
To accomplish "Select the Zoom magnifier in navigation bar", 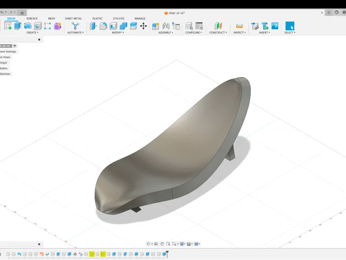I will tap(168, 244).
